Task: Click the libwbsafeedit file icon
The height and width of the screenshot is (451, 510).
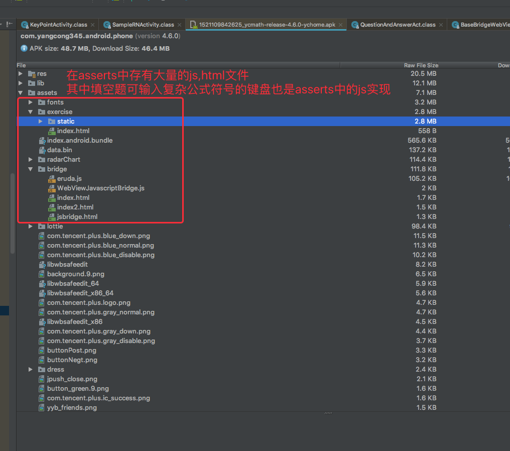Action: coord(42,265)
